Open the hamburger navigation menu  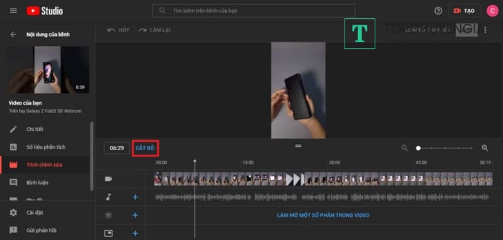coord(13,11)
